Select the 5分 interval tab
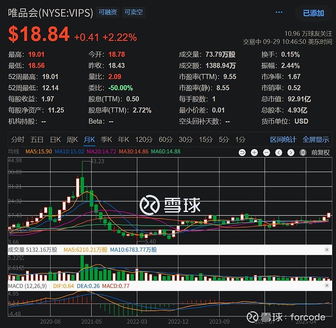The height and width of the screenshot is (328, 336). (224, 139)
